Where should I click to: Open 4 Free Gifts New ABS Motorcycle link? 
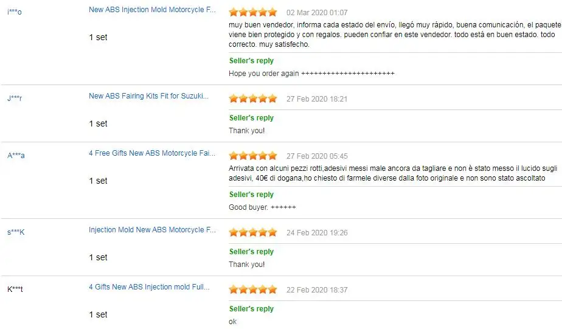(152, 153)
